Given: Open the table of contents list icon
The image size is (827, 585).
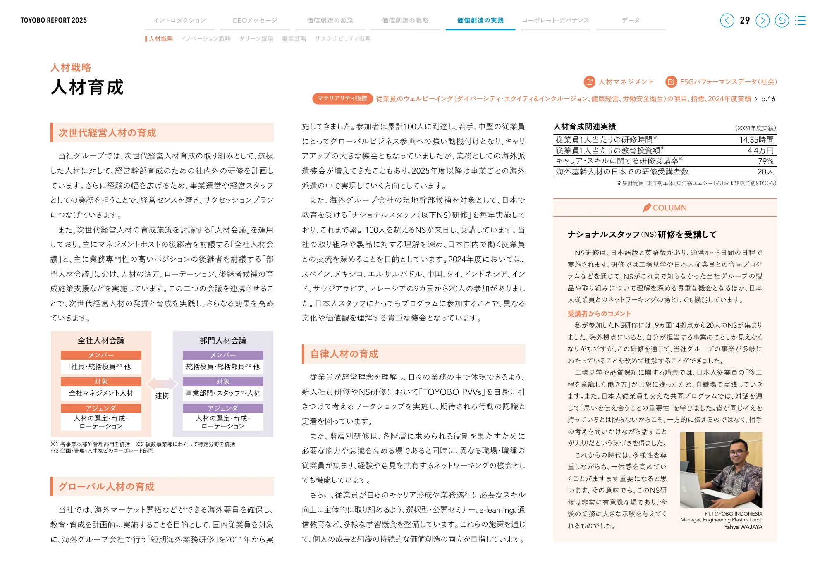Looking at the screenshot, I should [x=801, y=20].
